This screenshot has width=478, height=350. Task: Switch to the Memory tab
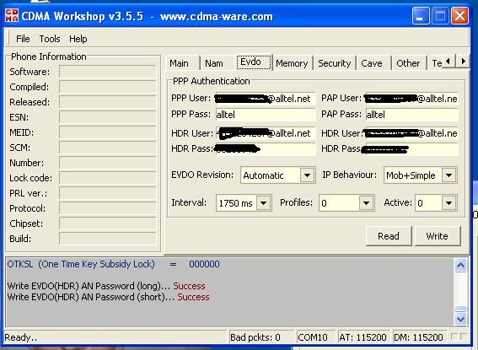point(292,63)
